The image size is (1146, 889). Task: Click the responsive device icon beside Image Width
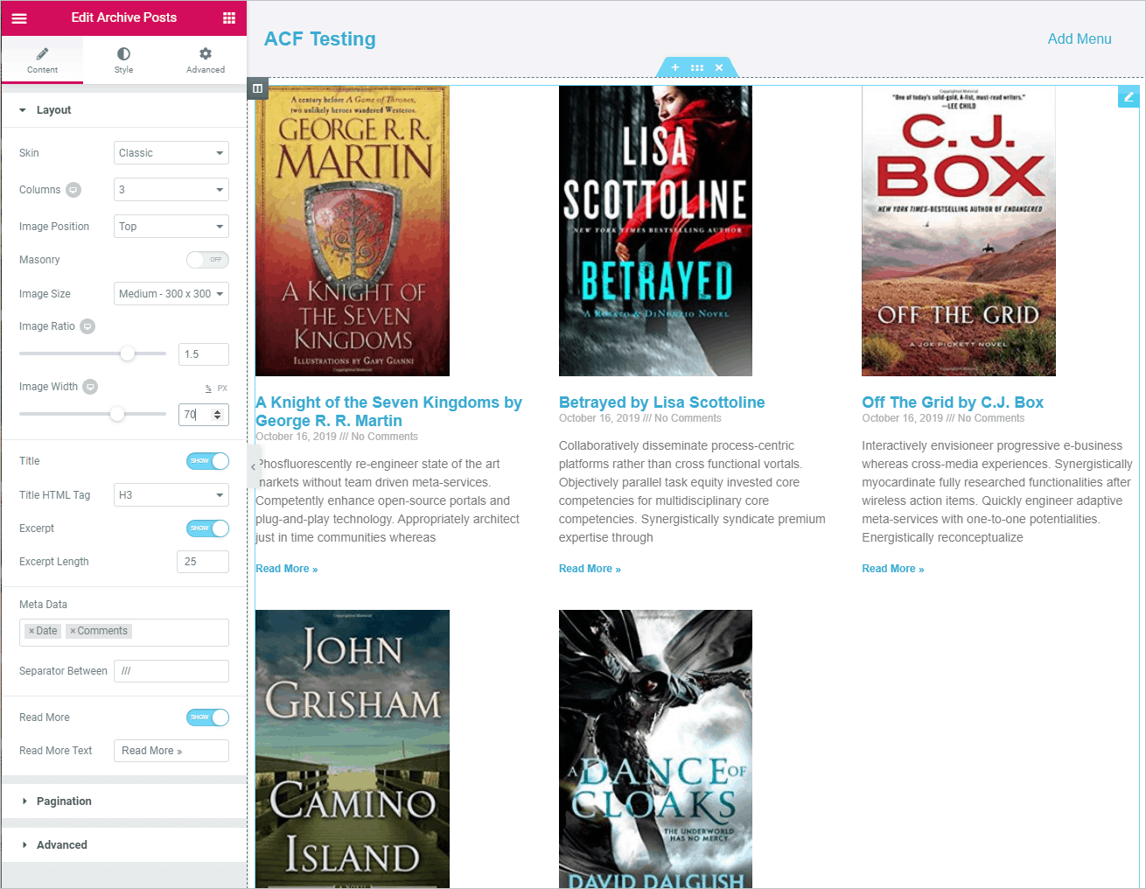tap(90, 387)
